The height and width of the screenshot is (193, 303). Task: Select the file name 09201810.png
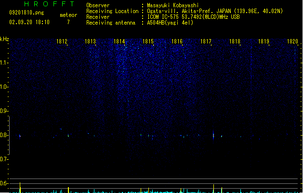tap(26, 13)
